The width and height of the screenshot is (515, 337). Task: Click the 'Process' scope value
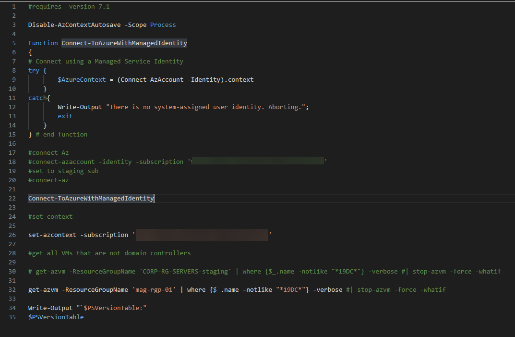coord(163,25)
